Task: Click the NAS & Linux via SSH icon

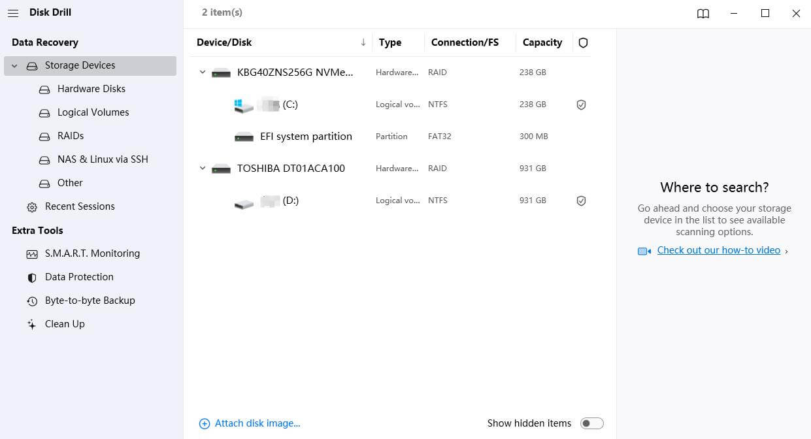Action: 44,160
